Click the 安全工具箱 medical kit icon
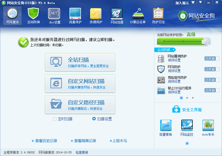Image resolution: width=222 pixels, height=156 pixels. 176,109
